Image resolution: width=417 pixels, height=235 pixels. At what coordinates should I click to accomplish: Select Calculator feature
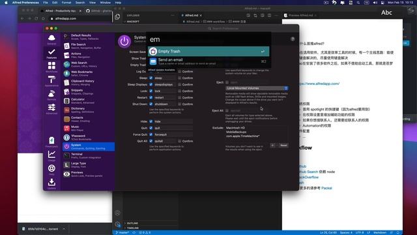[x=89, y=101]
